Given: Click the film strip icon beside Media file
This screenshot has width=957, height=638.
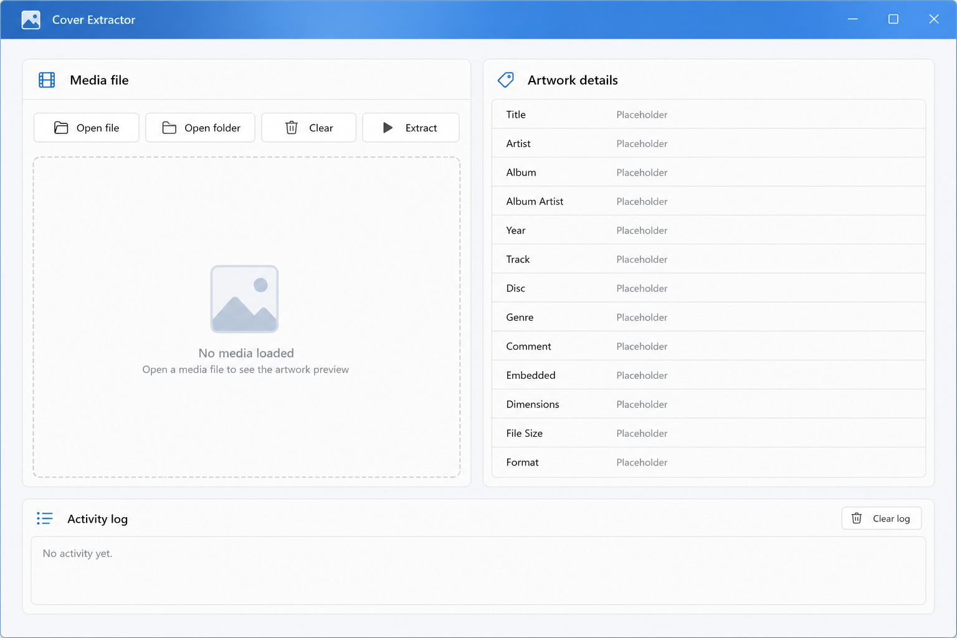Looking at the screenshot, I should [47, 80].
